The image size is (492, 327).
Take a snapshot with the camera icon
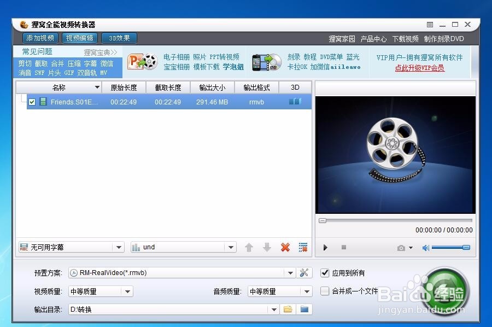401,248
